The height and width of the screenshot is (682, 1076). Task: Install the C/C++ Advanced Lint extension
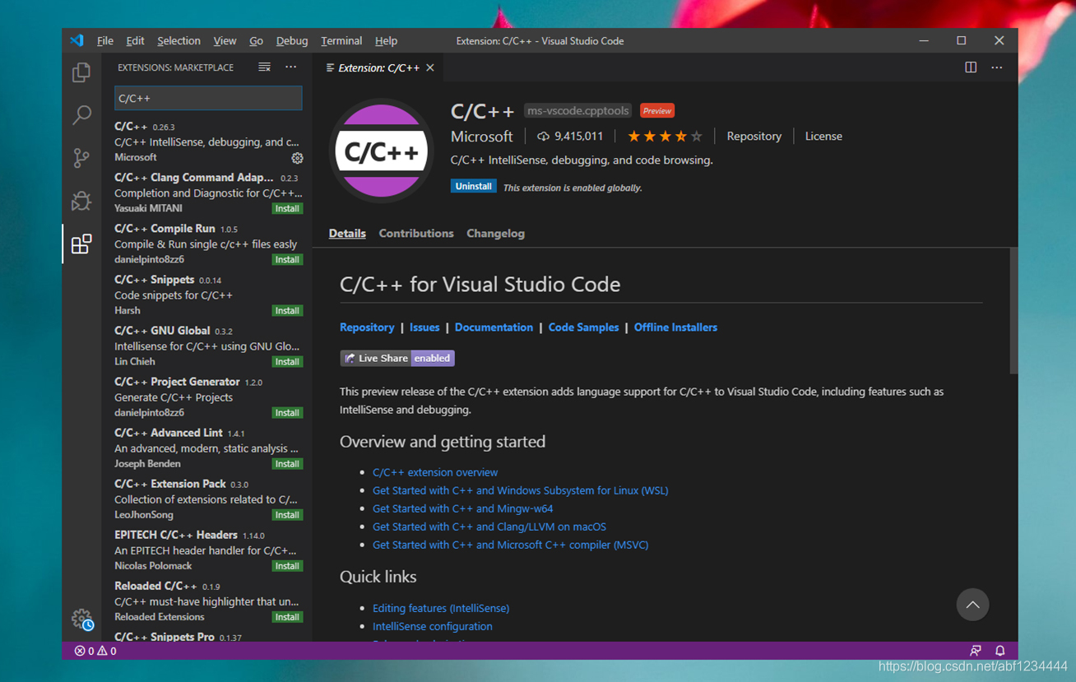pyautogui.click(x=287, y=464)
